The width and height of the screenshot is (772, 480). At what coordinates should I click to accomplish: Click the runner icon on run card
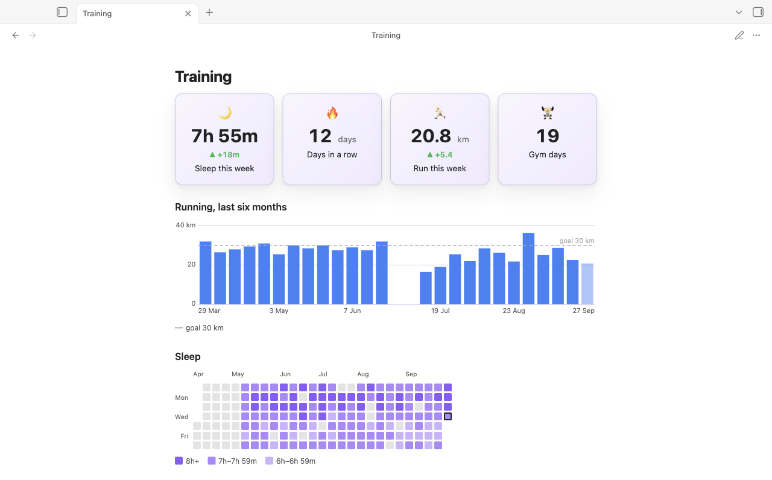440,113
